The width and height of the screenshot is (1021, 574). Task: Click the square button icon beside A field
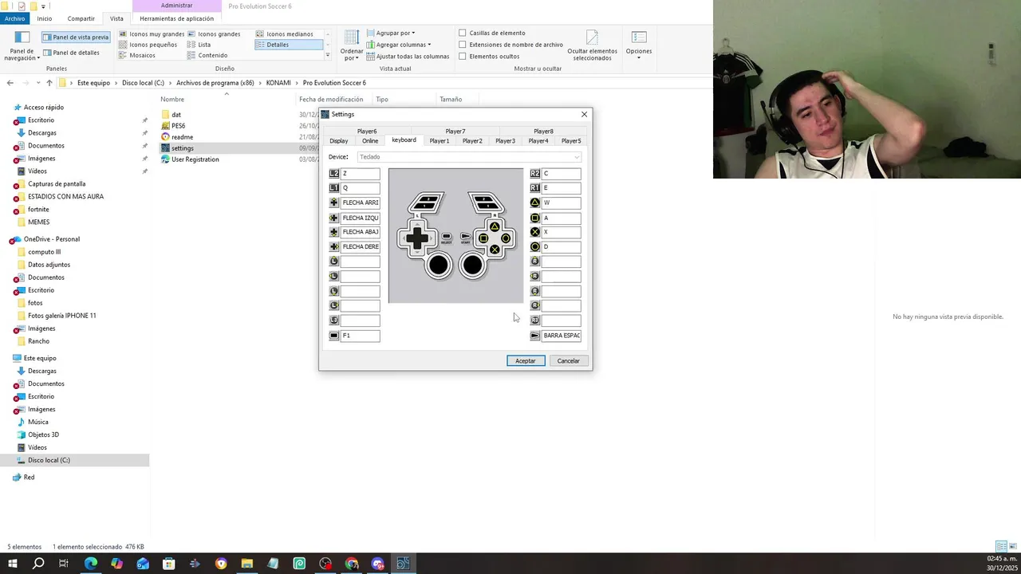535,218
